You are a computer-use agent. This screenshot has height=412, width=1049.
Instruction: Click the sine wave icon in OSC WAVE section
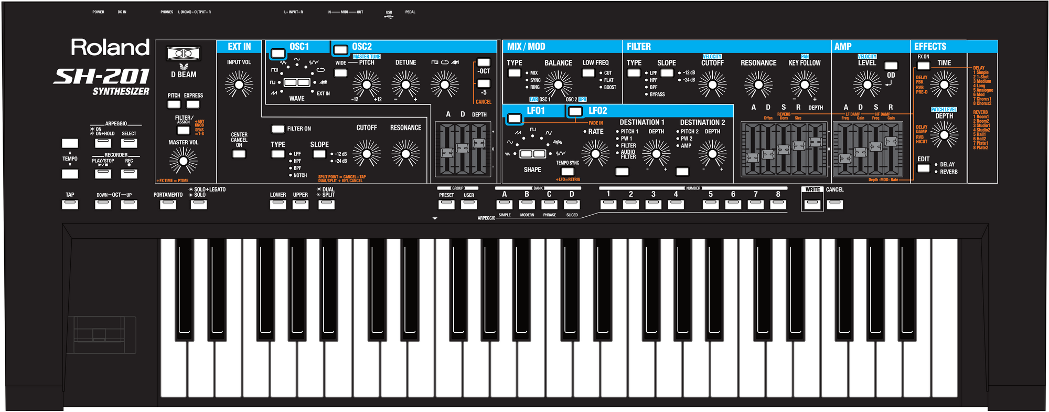click(x=297, y=60)
